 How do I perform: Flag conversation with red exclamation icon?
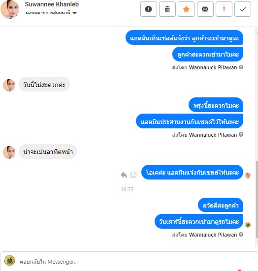click(x=224, y=9)
